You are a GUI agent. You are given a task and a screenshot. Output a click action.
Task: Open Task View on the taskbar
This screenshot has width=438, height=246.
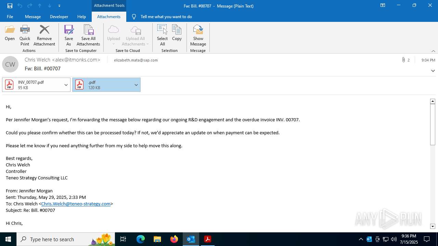[x=123, y=239]
